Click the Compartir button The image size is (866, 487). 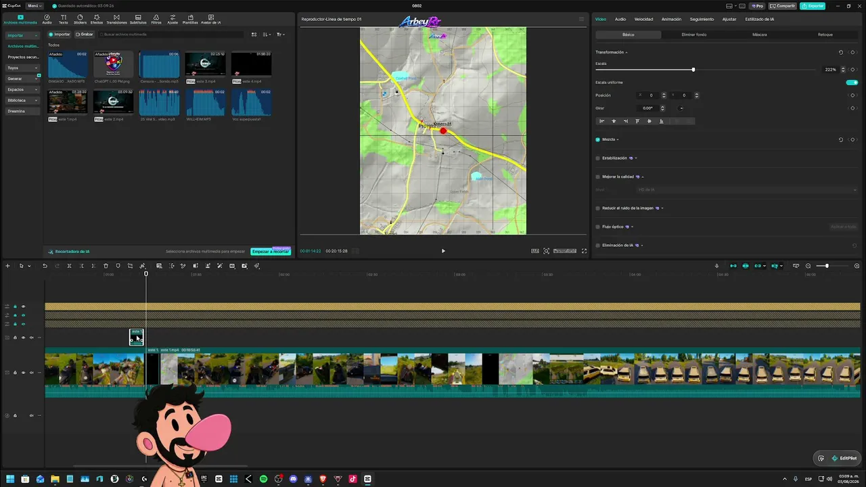coord(783,6)
